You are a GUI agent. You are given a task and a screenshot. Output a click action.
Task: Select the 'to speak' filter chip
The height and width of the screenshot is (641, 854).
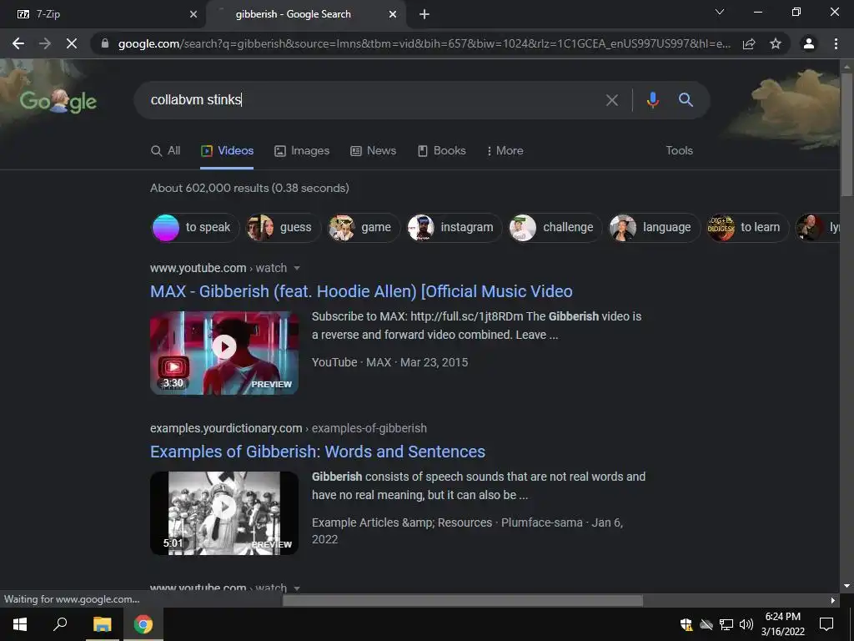(x=194, y=227)
